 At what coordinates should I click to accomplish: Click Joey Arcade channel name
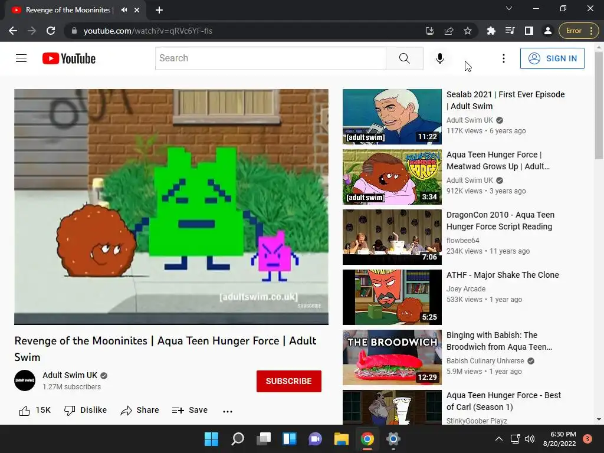[466, 289]
